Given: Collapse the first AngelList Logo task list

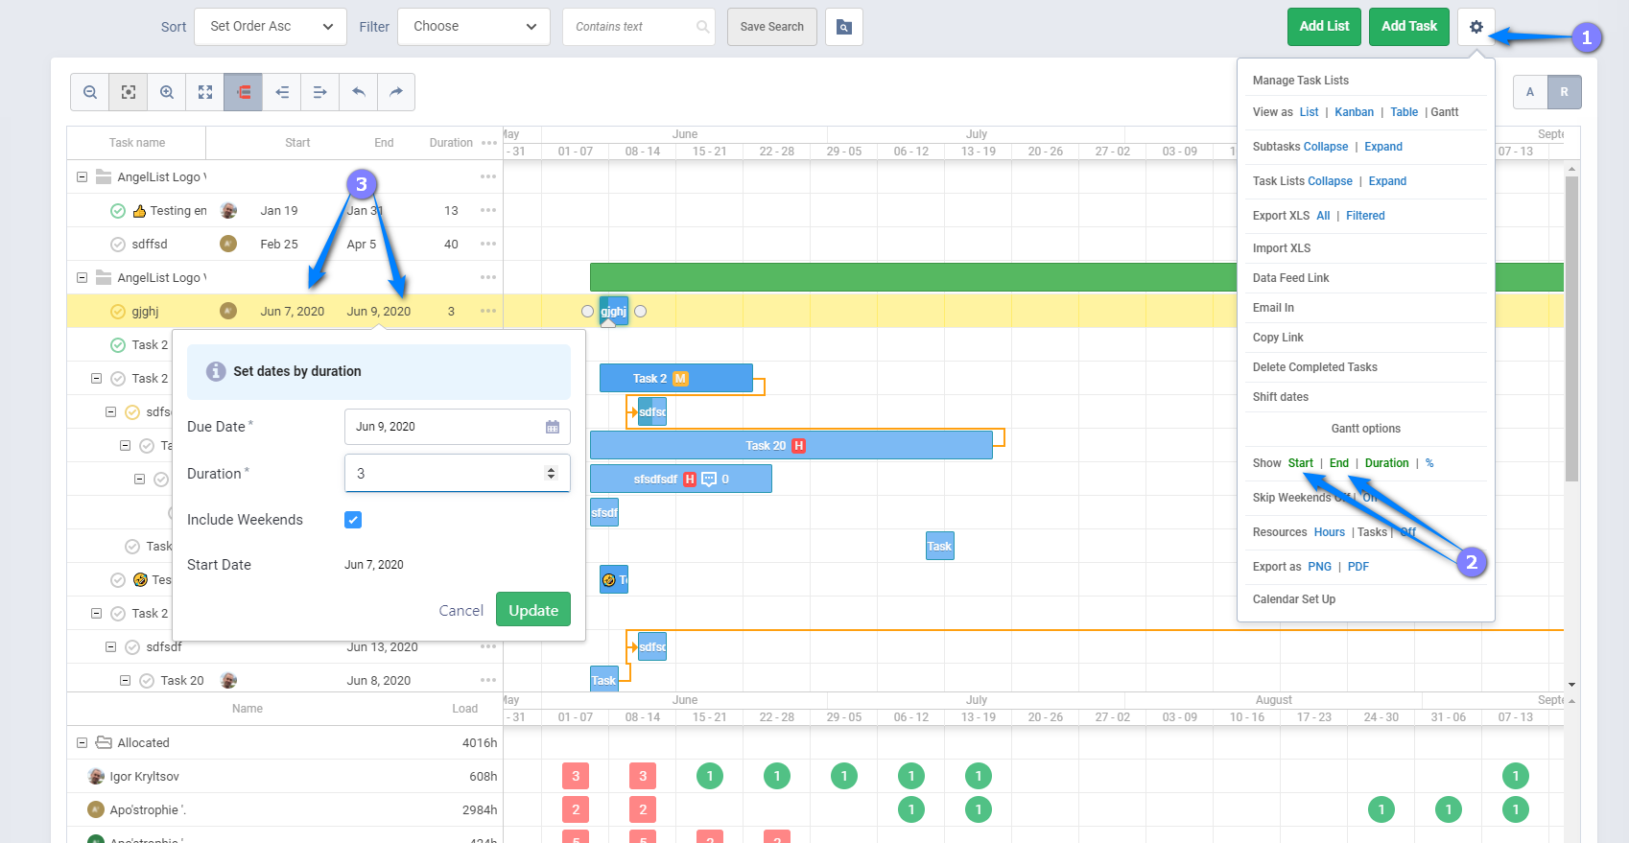Looking at the screenshot, I should coord(82,177).
